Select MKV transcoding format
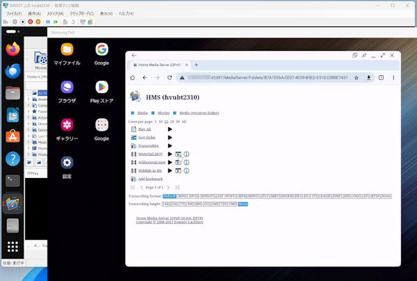The width and height of the screenshot is (417, 281). pos(275,196)
